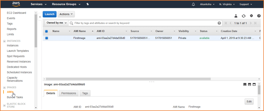Open the experiments flask icon
Screen dimensions: 264x111
tap(236, 16)
